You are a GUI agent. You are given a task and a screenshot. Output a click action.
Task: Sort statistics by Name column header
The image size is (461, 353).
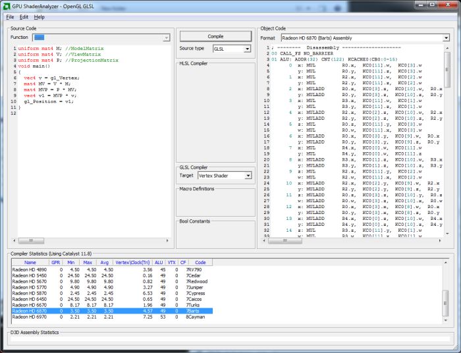point(30,263)
